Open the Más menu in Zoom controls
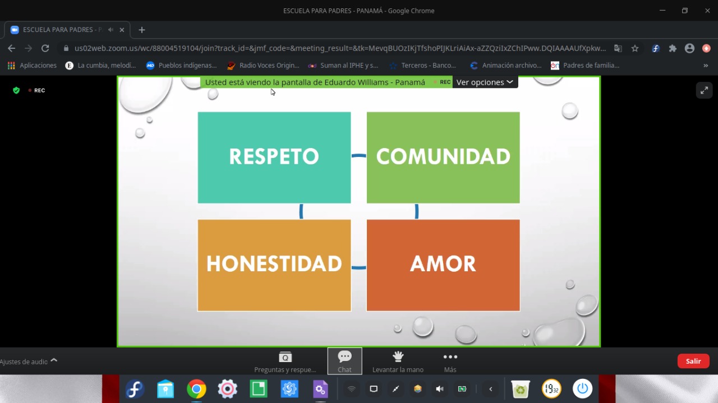718x403 pixels. 450,361
